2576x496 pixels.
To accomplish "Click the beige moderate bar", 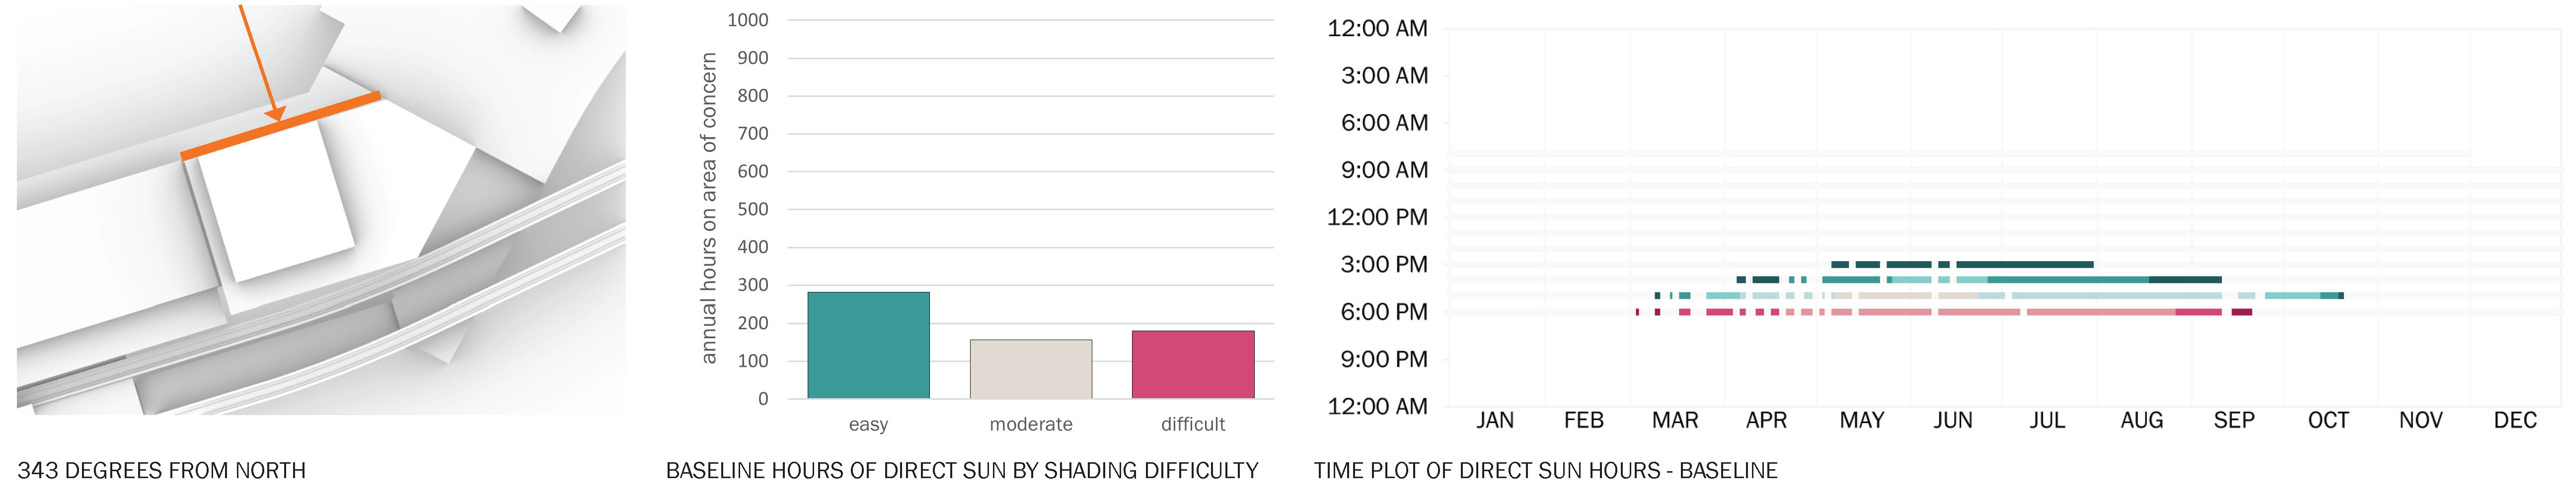I will pos(1030,369).
